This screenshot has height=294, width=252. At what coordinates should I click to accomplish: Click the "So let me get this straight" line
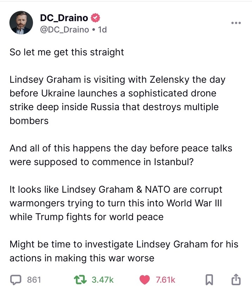tap(67, 52)
